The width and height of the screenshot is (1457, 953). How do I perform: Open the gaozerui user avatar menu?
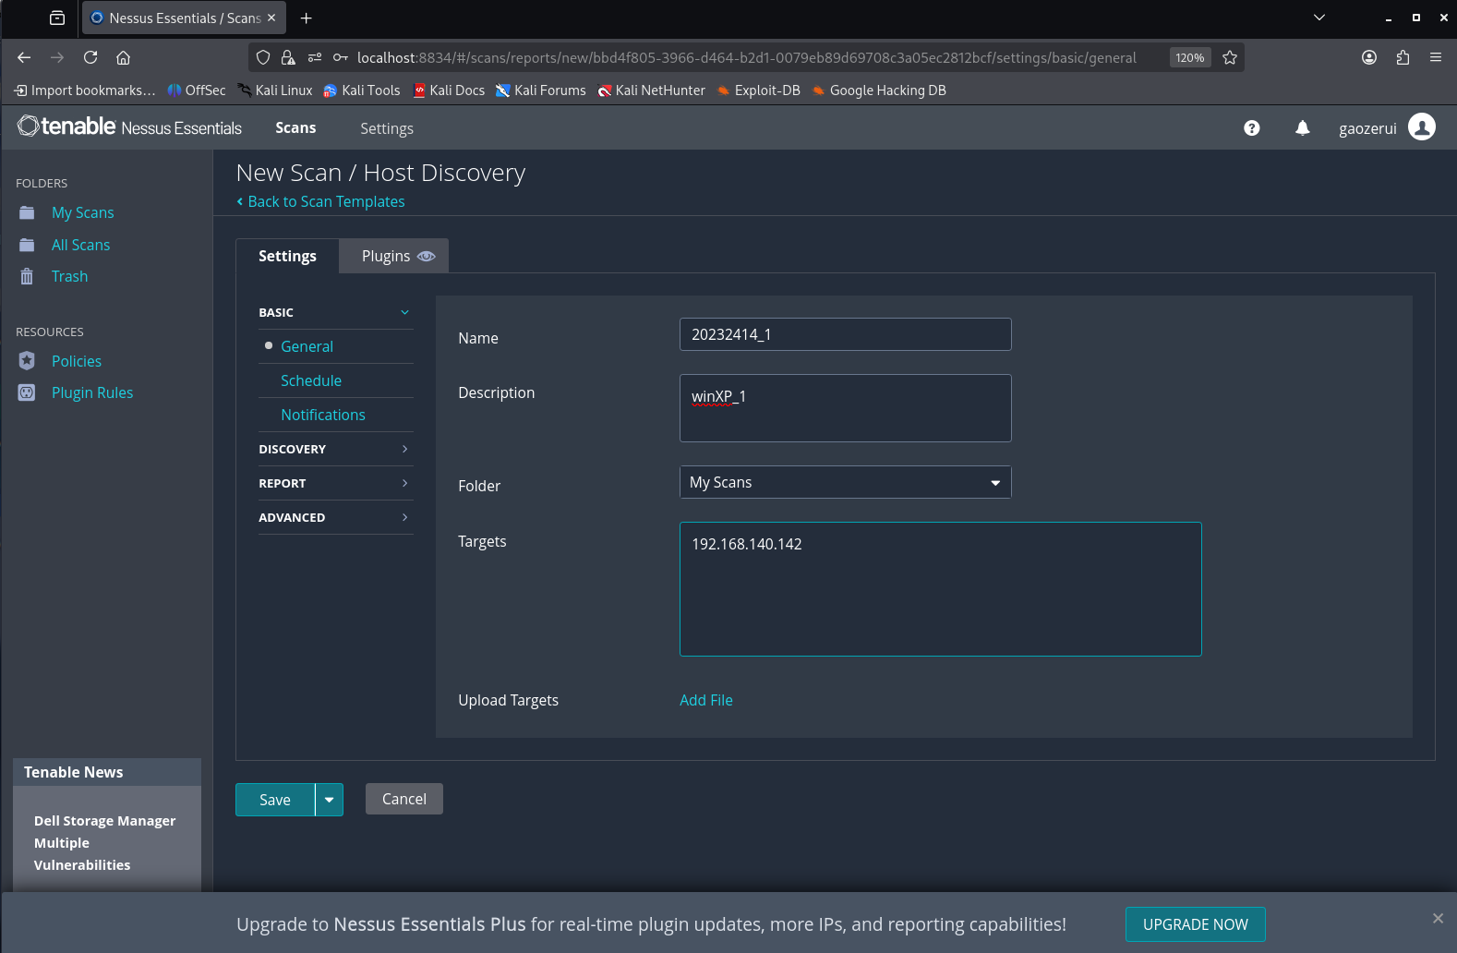(1422, 127)
